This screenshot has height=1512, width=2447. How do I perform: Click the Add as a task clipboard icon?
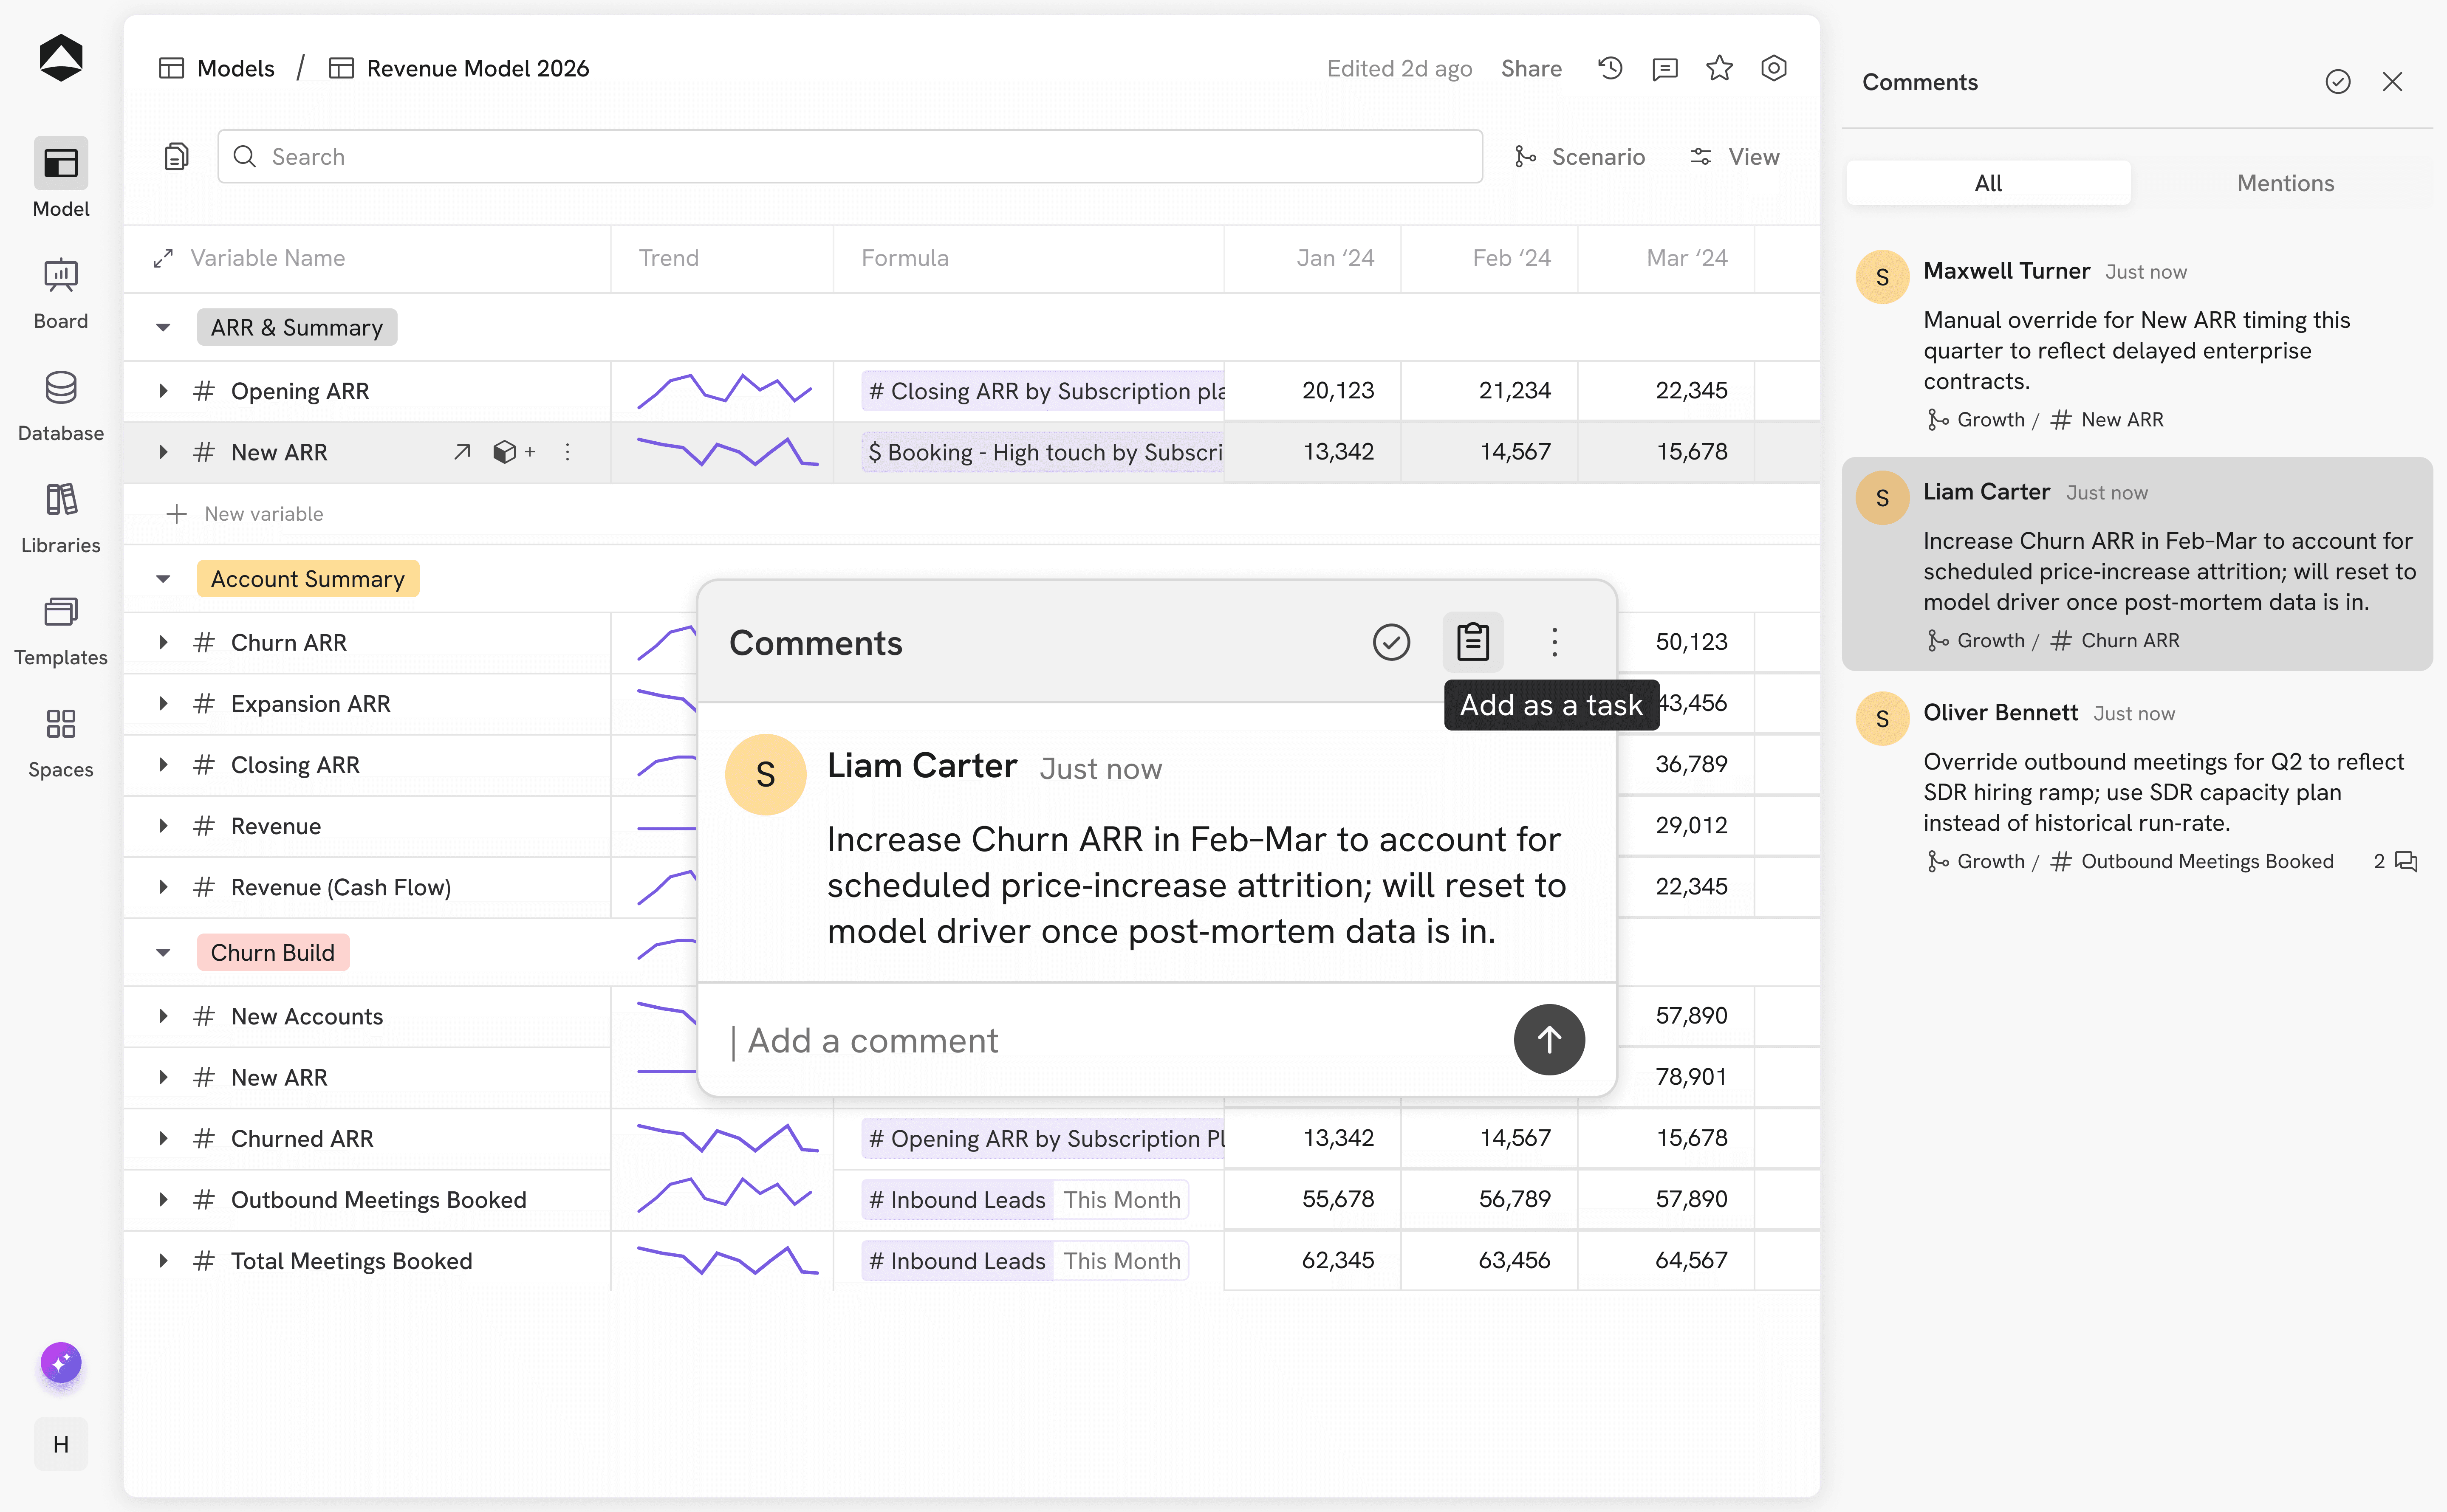click(x=1472, y=642)
